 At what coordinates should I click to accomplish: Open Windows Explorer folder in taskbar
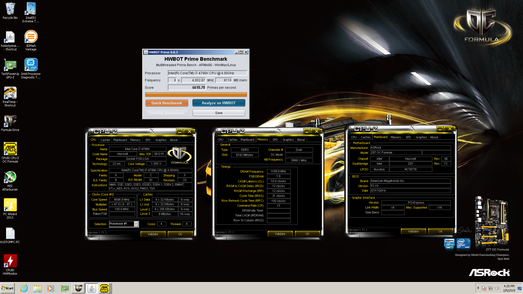pyautogui.click(x=37, y=288)
